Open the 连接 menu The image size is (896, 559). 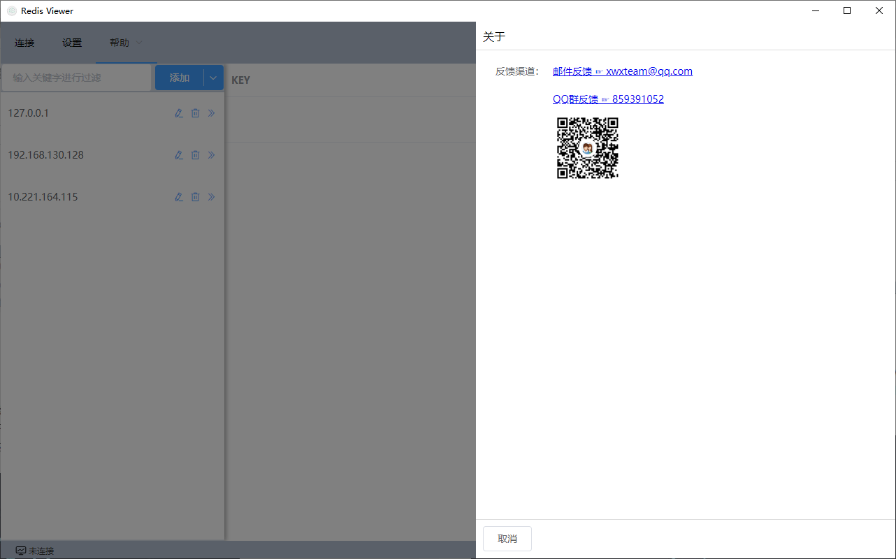click(24, 43)
